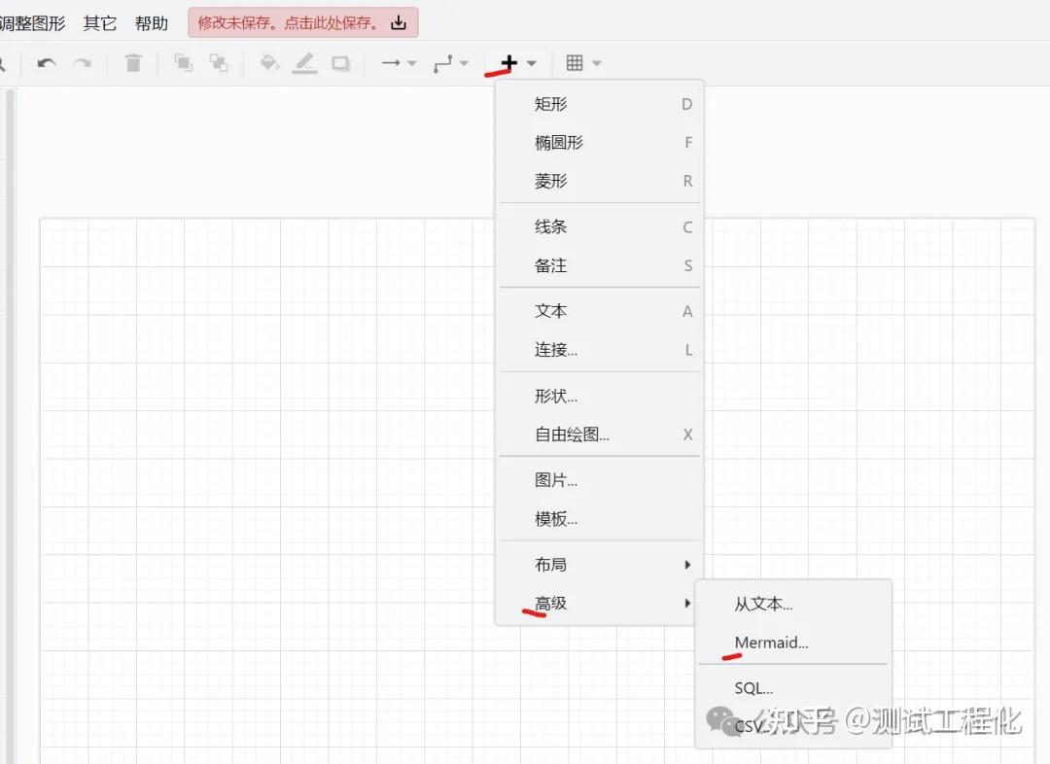Choose 连接... menu entry
Viewport: 1050px width, 764px height.
(599, 350)
